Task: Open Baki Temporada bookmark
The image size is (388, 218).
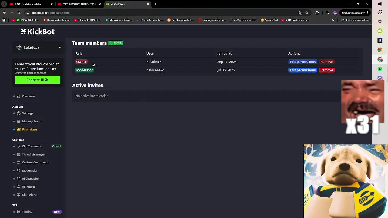Action: pyautogui.click(x=181, y=20)
